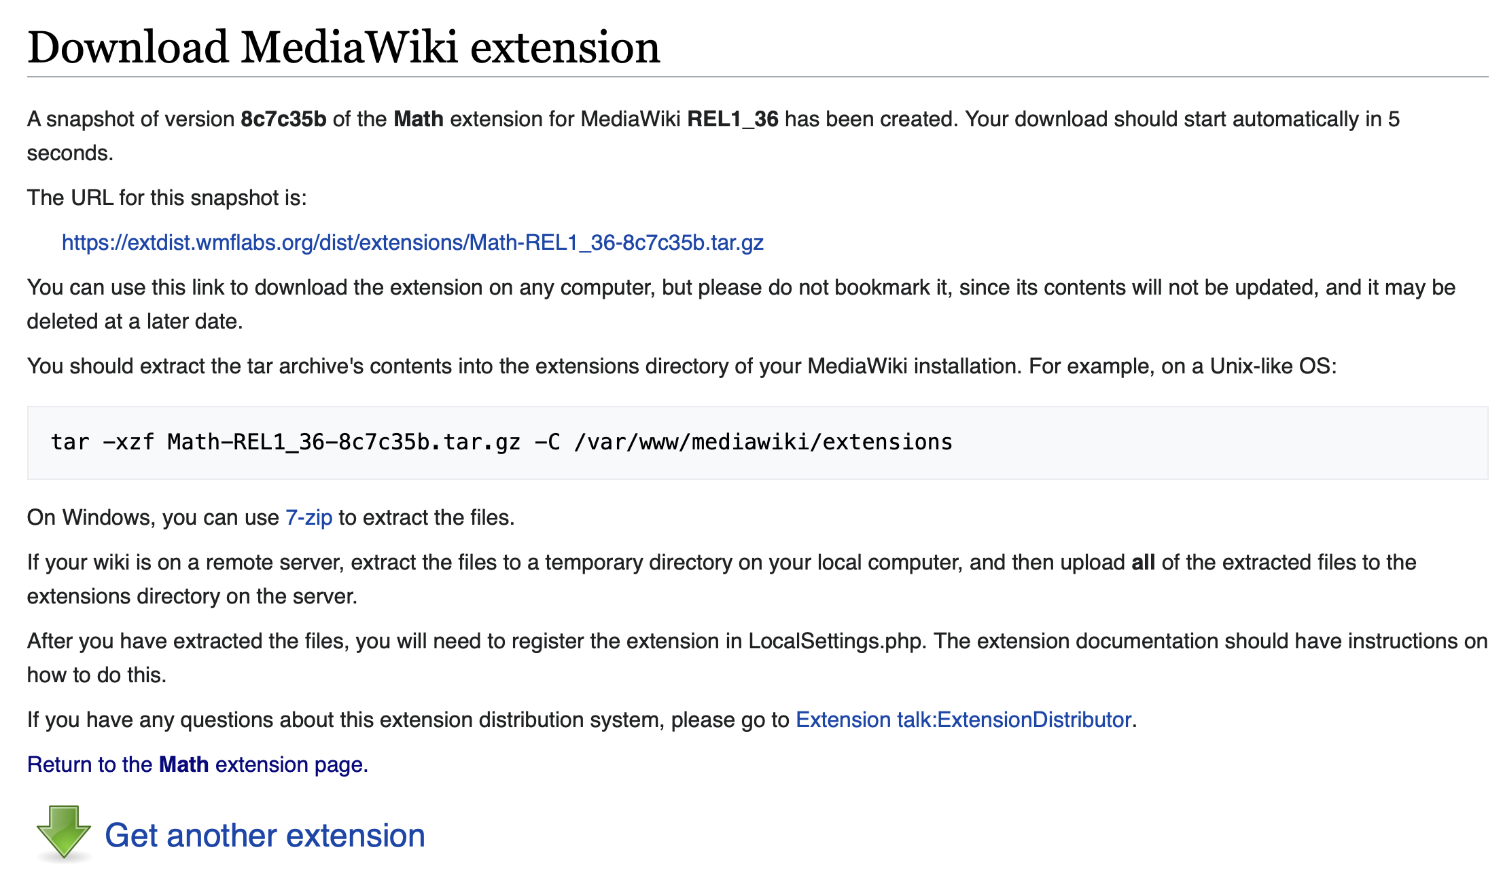Image resolution: width=1503 pixels, height=892 pixels.
Task: Click the bold REL1_36 release text
Action: click(x=732, y=119)
